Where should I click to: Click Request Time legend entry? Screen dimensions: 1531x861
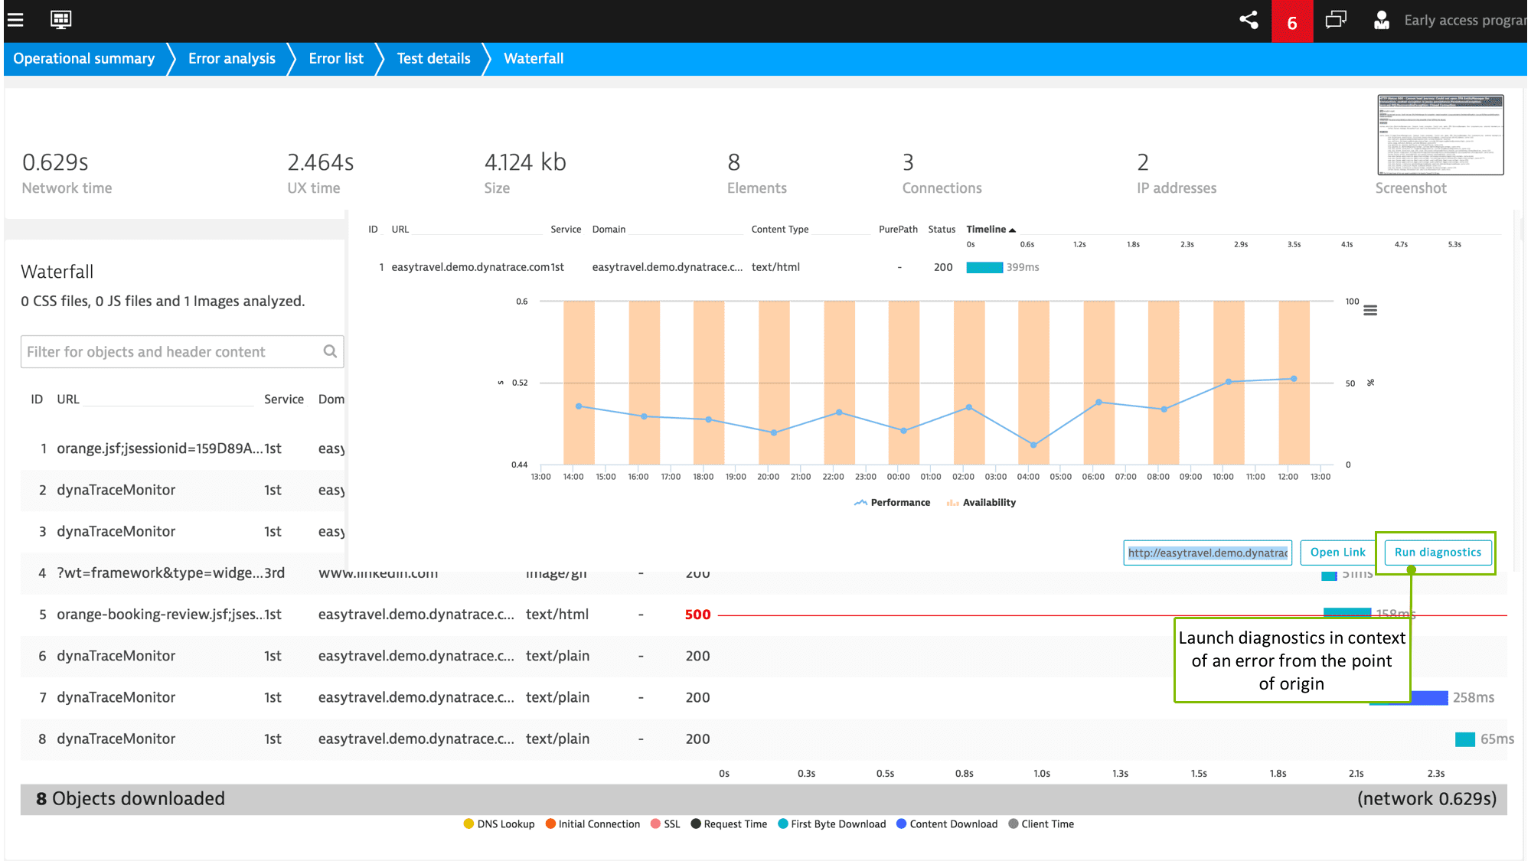[729, 824]
